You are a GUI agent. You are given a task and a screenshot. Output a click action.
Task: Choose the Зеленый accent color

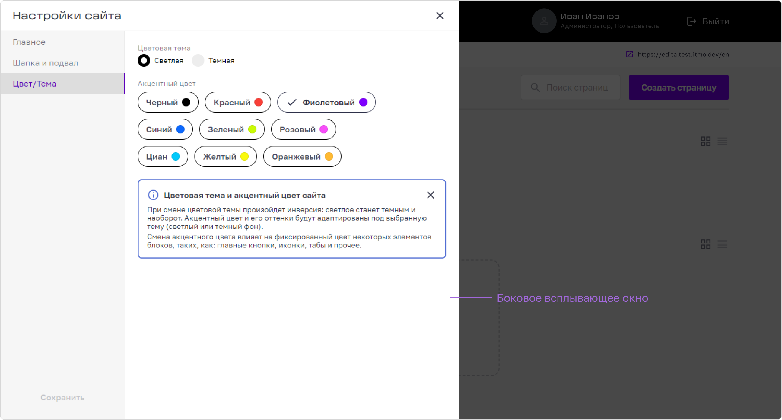tap(232, 129)
